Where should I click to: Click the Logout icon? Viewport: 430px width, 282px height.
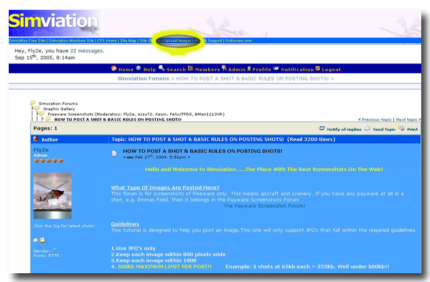tap(318, 68)
